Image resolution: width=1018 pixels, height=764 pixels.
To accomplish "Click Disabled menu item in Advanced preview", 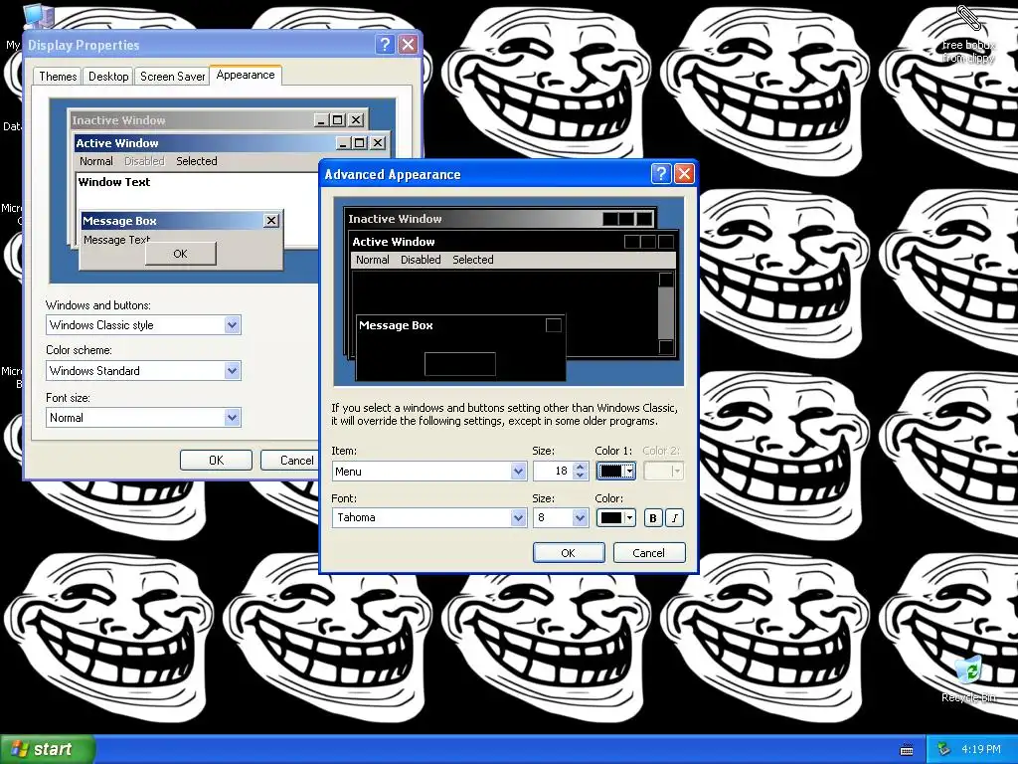I will point(421,260).
